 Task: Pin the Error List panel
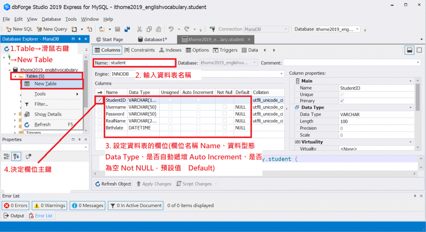415,195
